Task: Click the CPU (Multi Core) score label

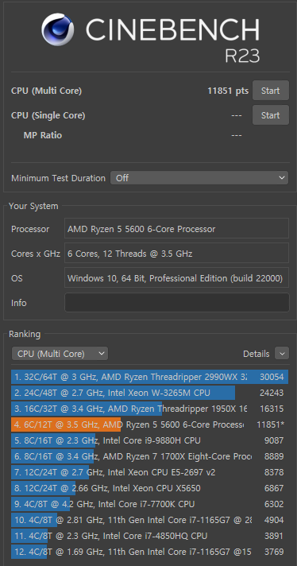Action: (47, 91)
